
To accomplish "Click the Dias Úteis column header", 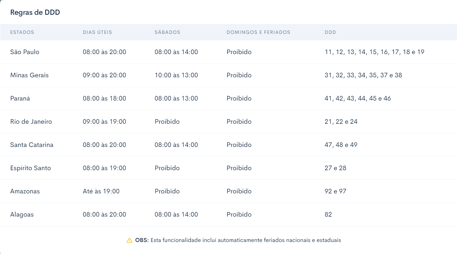I will point(97,32).
